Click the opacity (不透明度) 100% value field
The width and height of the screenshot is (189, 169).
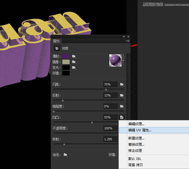110,128
